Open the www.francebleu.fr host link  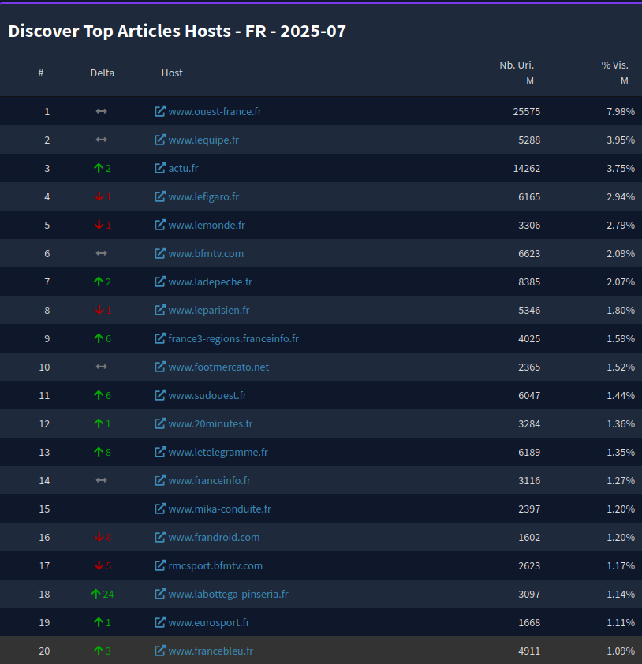click(211, 651)
